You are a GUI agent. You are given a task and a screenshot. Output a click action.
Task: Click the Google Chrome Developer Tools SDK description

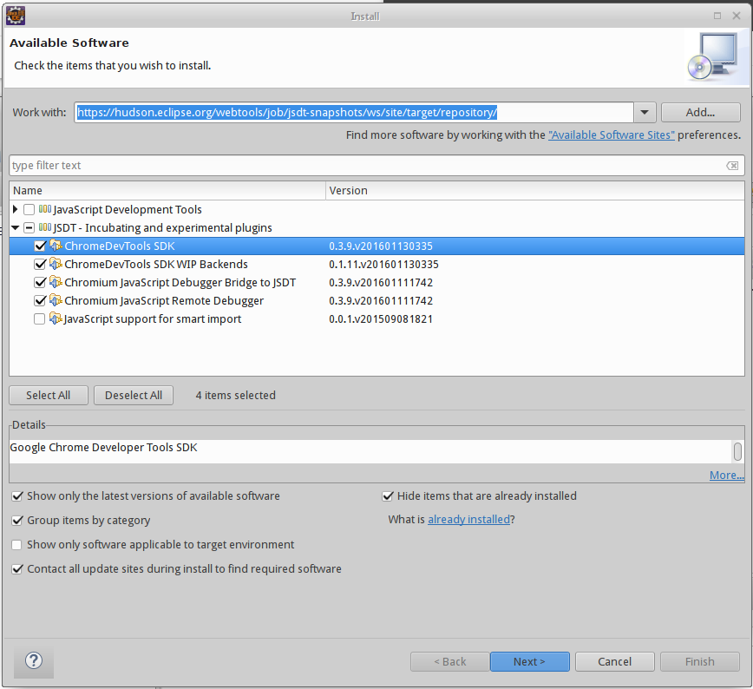click(x=103, y=447)
